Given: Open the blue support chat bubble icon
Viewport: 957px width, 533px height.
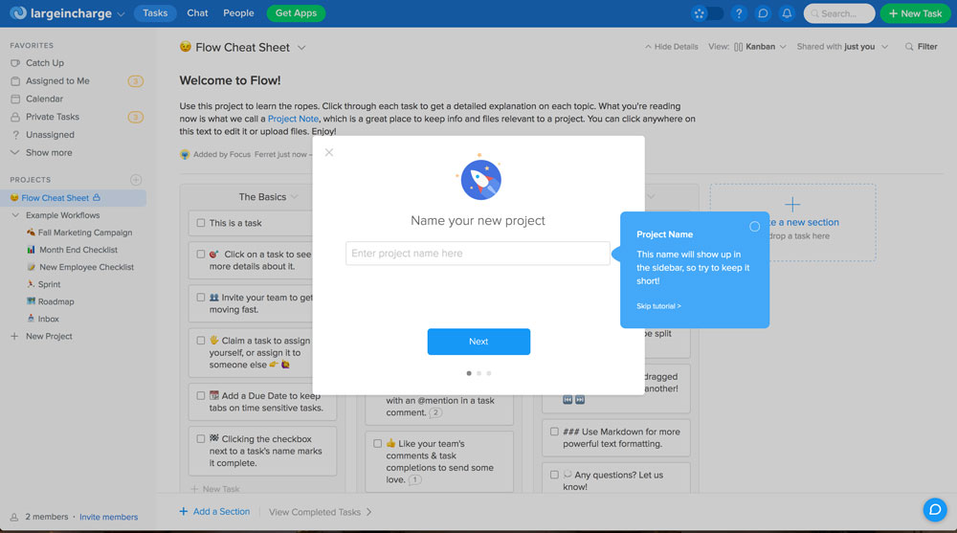Looking at the screenshot, I should 934,510.
